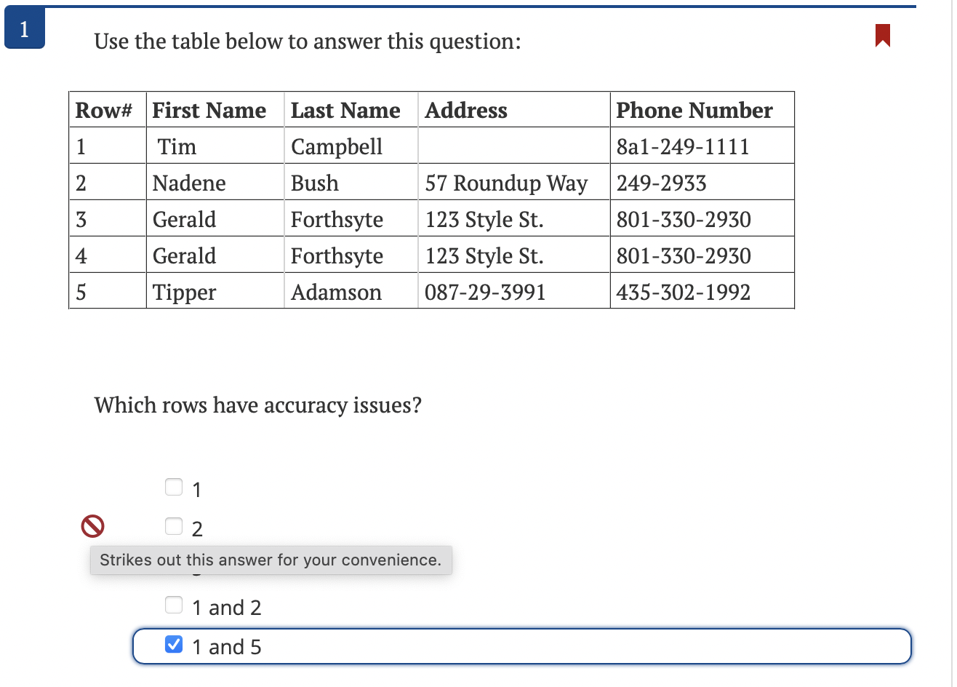Select the strike-out icon beside answer 2

(x=92, y=525)
